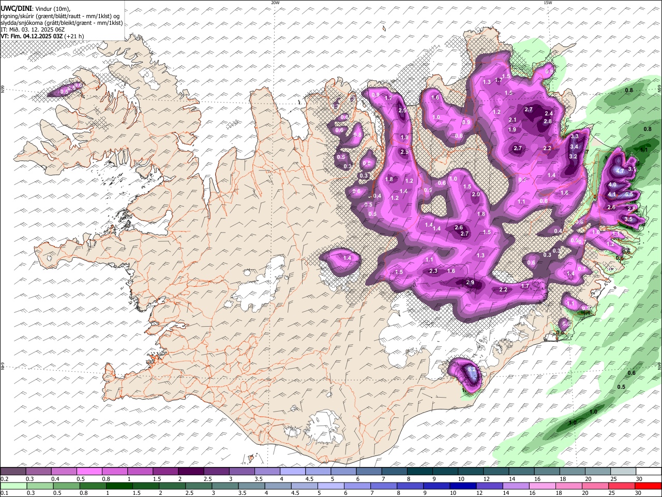
Task: Click the '1.9' snowfall value on the map
Action: pyautogui.click(x=512, y=130)
